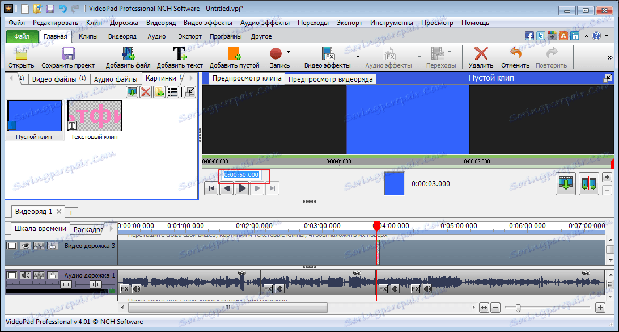Click the green arrow add-to-sequence button in preview
619x332 pixels.
pyautogui.click(x=565, y=184)
